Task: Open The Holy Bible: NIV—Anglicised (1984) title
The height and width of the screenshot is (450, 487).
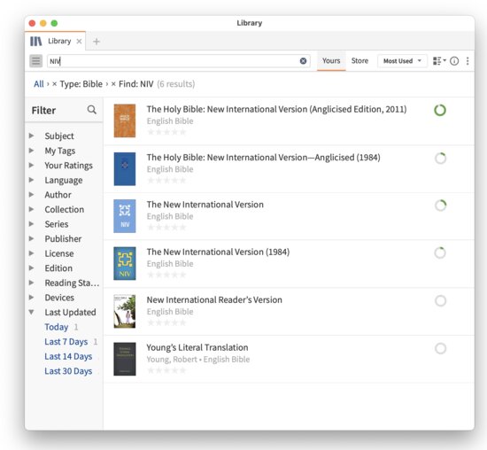Action: pyautogui.click(x=263, y=158)
